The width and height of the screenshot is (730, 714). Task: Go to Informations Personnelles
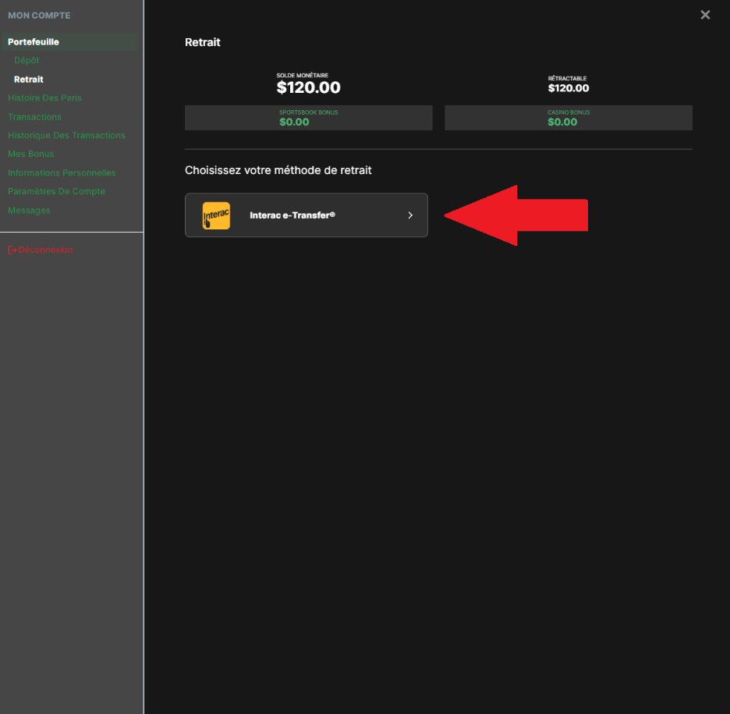pos(62,173)
